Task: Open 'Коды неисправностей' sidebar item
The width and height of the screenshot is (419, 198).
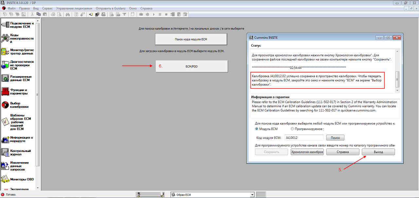Action: (x=18, y=38)
